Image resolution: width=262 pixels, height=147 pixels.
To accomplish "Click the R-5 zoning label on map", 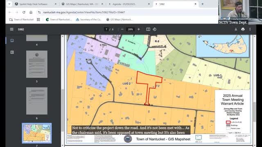I will [x=157, y=41].
